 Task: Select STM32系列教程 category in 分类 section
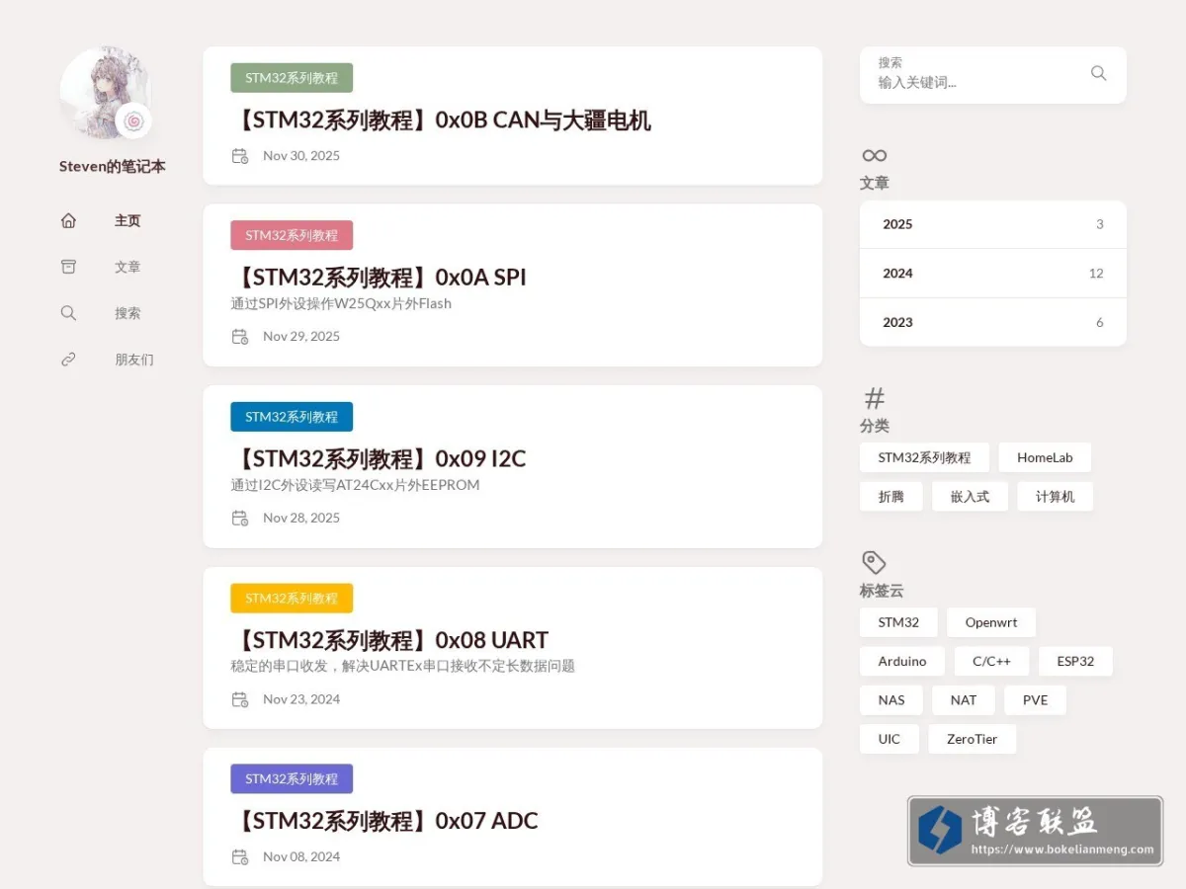[x=924, y=457]
